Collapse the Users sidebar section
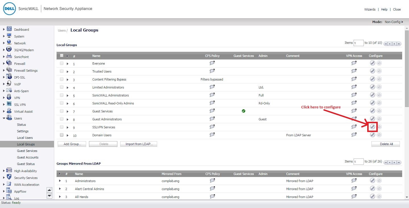 pos(4,118)
